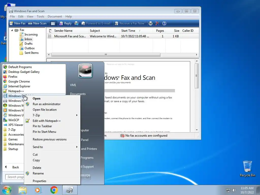Open the View menu
Screen dimensions: 260x195
[x=30, y=17]
